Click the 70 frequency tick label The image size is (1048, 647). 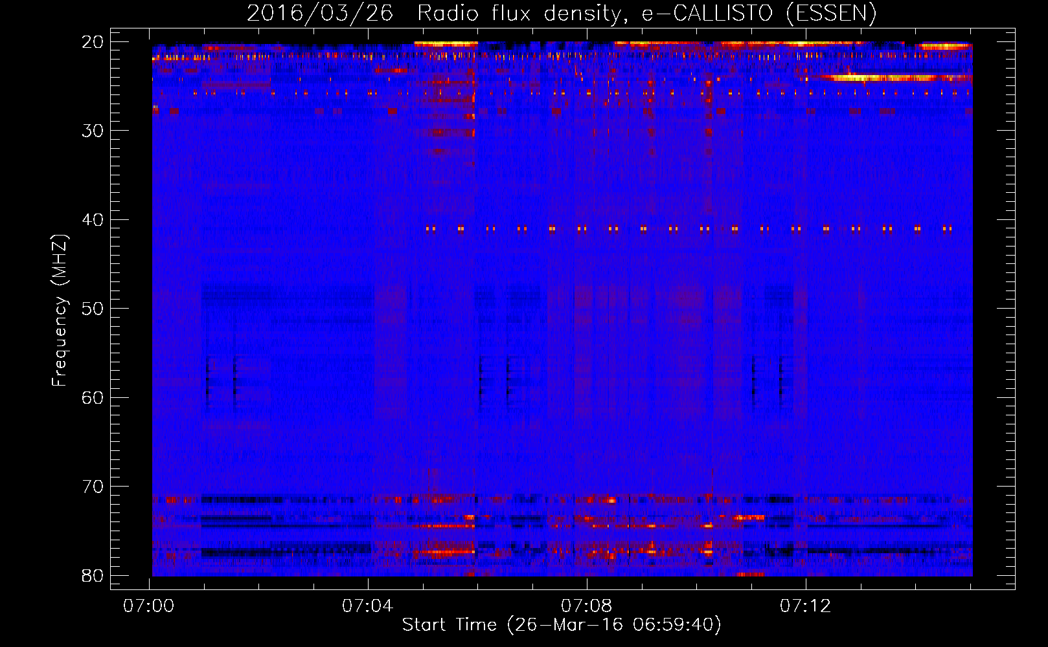click(x=93, y=487)
